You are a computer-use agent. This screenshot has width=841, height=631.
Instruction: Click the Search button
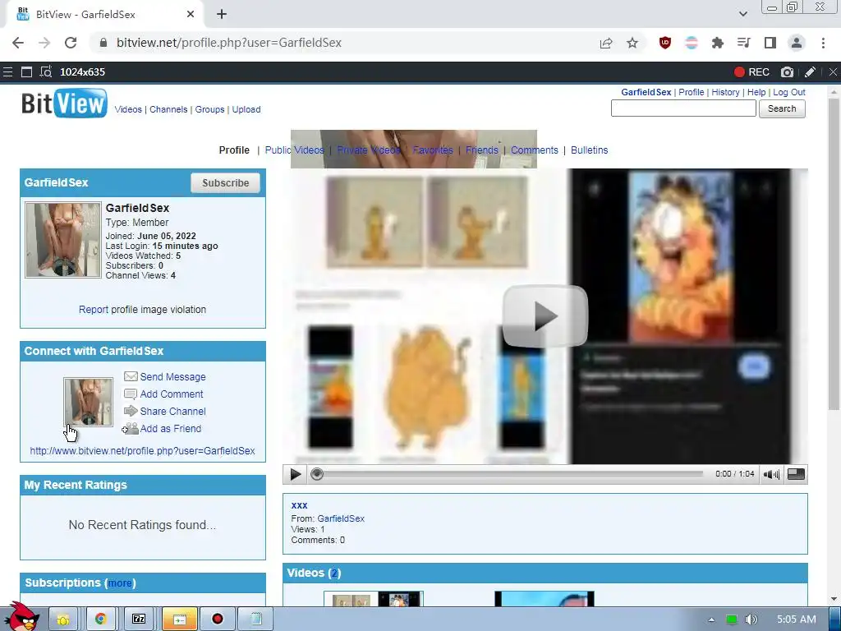(782, 108)
